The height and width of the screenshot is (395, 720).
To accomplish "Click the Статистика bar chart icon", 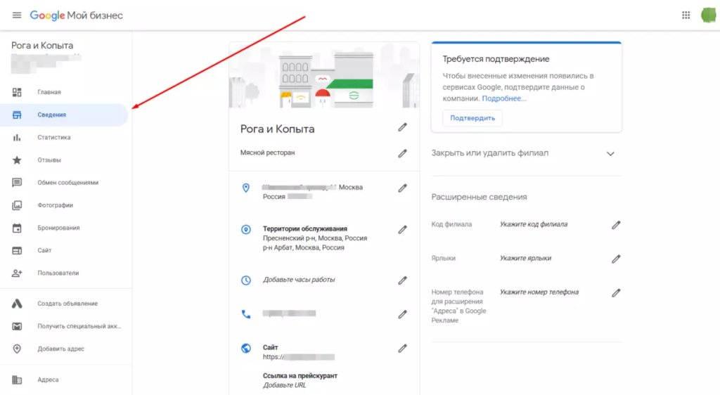I will (x=17, y=137).
